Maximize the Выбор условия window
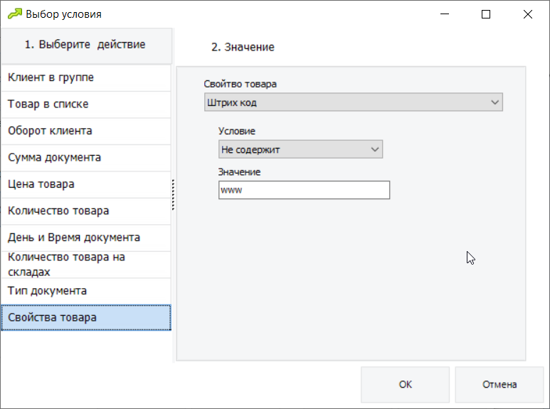Viewport: 550px width, 409px height. tap(486, 14)
